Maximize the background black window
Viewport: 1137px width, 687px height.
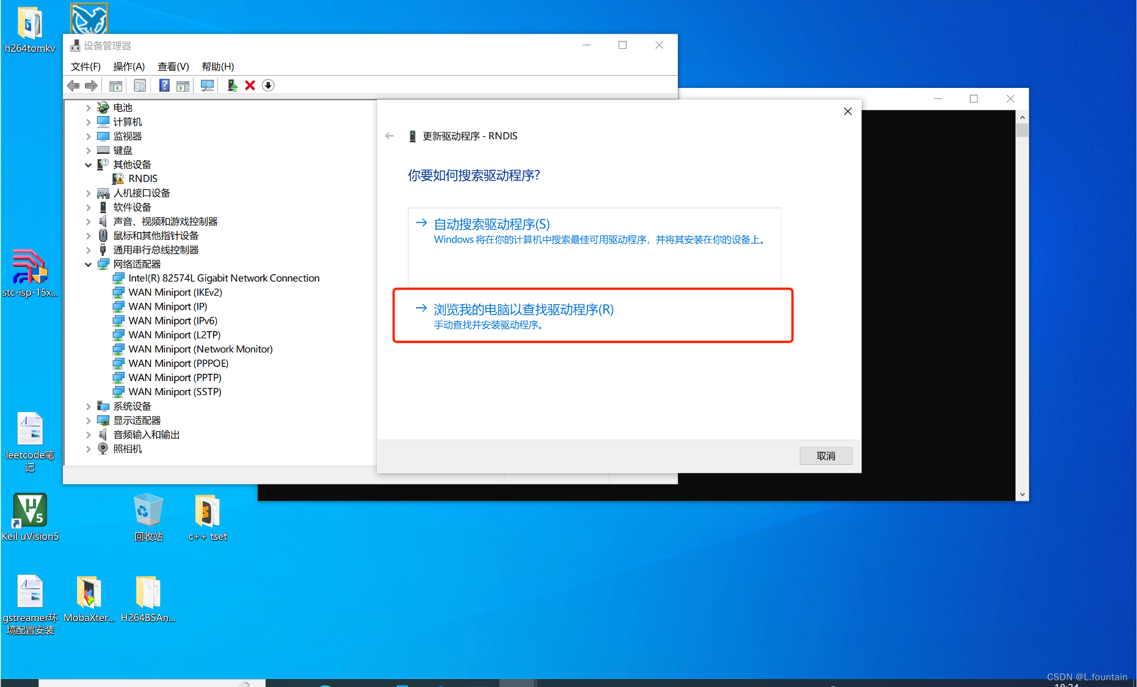(974, 99)
